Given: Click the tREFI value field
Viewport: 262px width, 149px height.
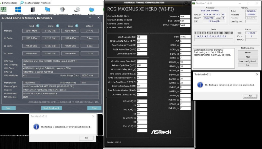Looking at the screenshot, I should pos(185,37).
